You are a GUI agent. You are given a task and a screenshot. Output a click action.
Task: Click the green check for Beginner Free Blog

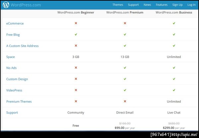pyautogui.click(x=76, y=34)
